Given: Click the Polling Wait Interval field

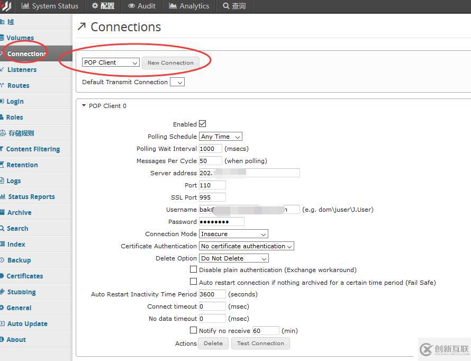Looking at the screenshot, I should click(x=211, y=149).
